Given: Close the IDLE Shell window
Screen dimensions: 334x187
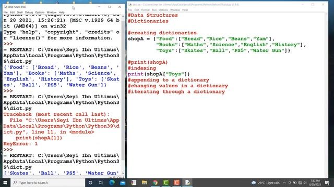Looking at the screenshot, I should tap(120, 7).
